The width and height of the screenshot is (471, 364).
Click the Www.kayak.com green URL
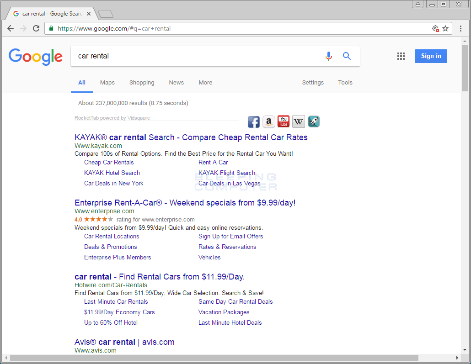(x=98, y=146)
